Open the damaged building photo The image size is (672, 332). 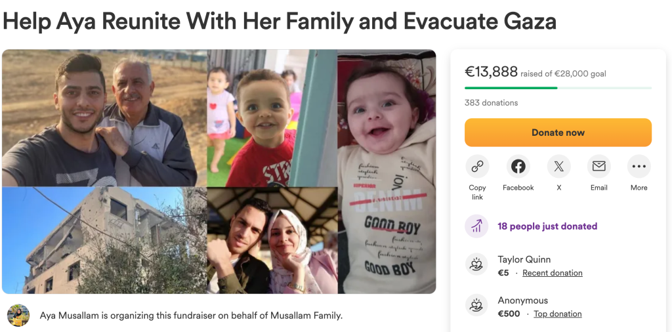pyautogui.click(x=104, y=240)
